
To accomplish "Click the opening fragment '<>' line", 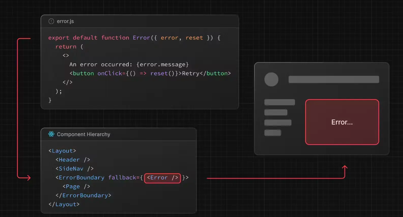I will tap(66, 55).
